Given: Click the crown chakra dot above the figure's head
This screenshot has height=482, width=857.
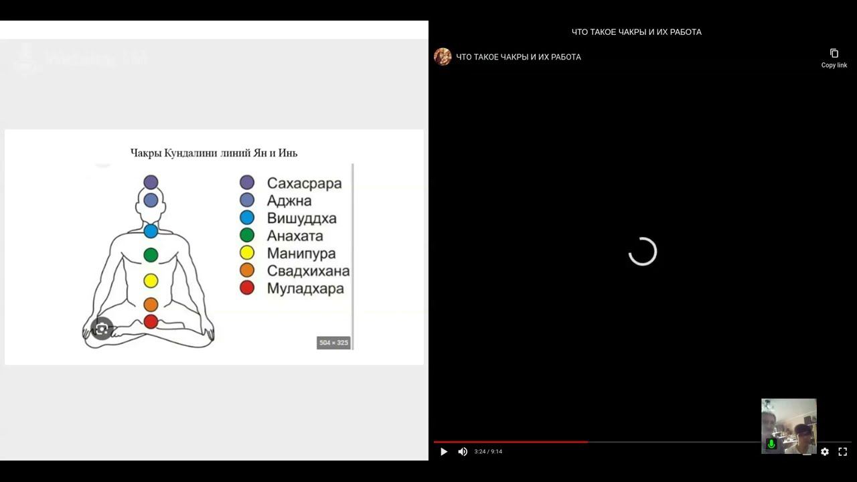Looking at the screenshot, I should 151,182.
